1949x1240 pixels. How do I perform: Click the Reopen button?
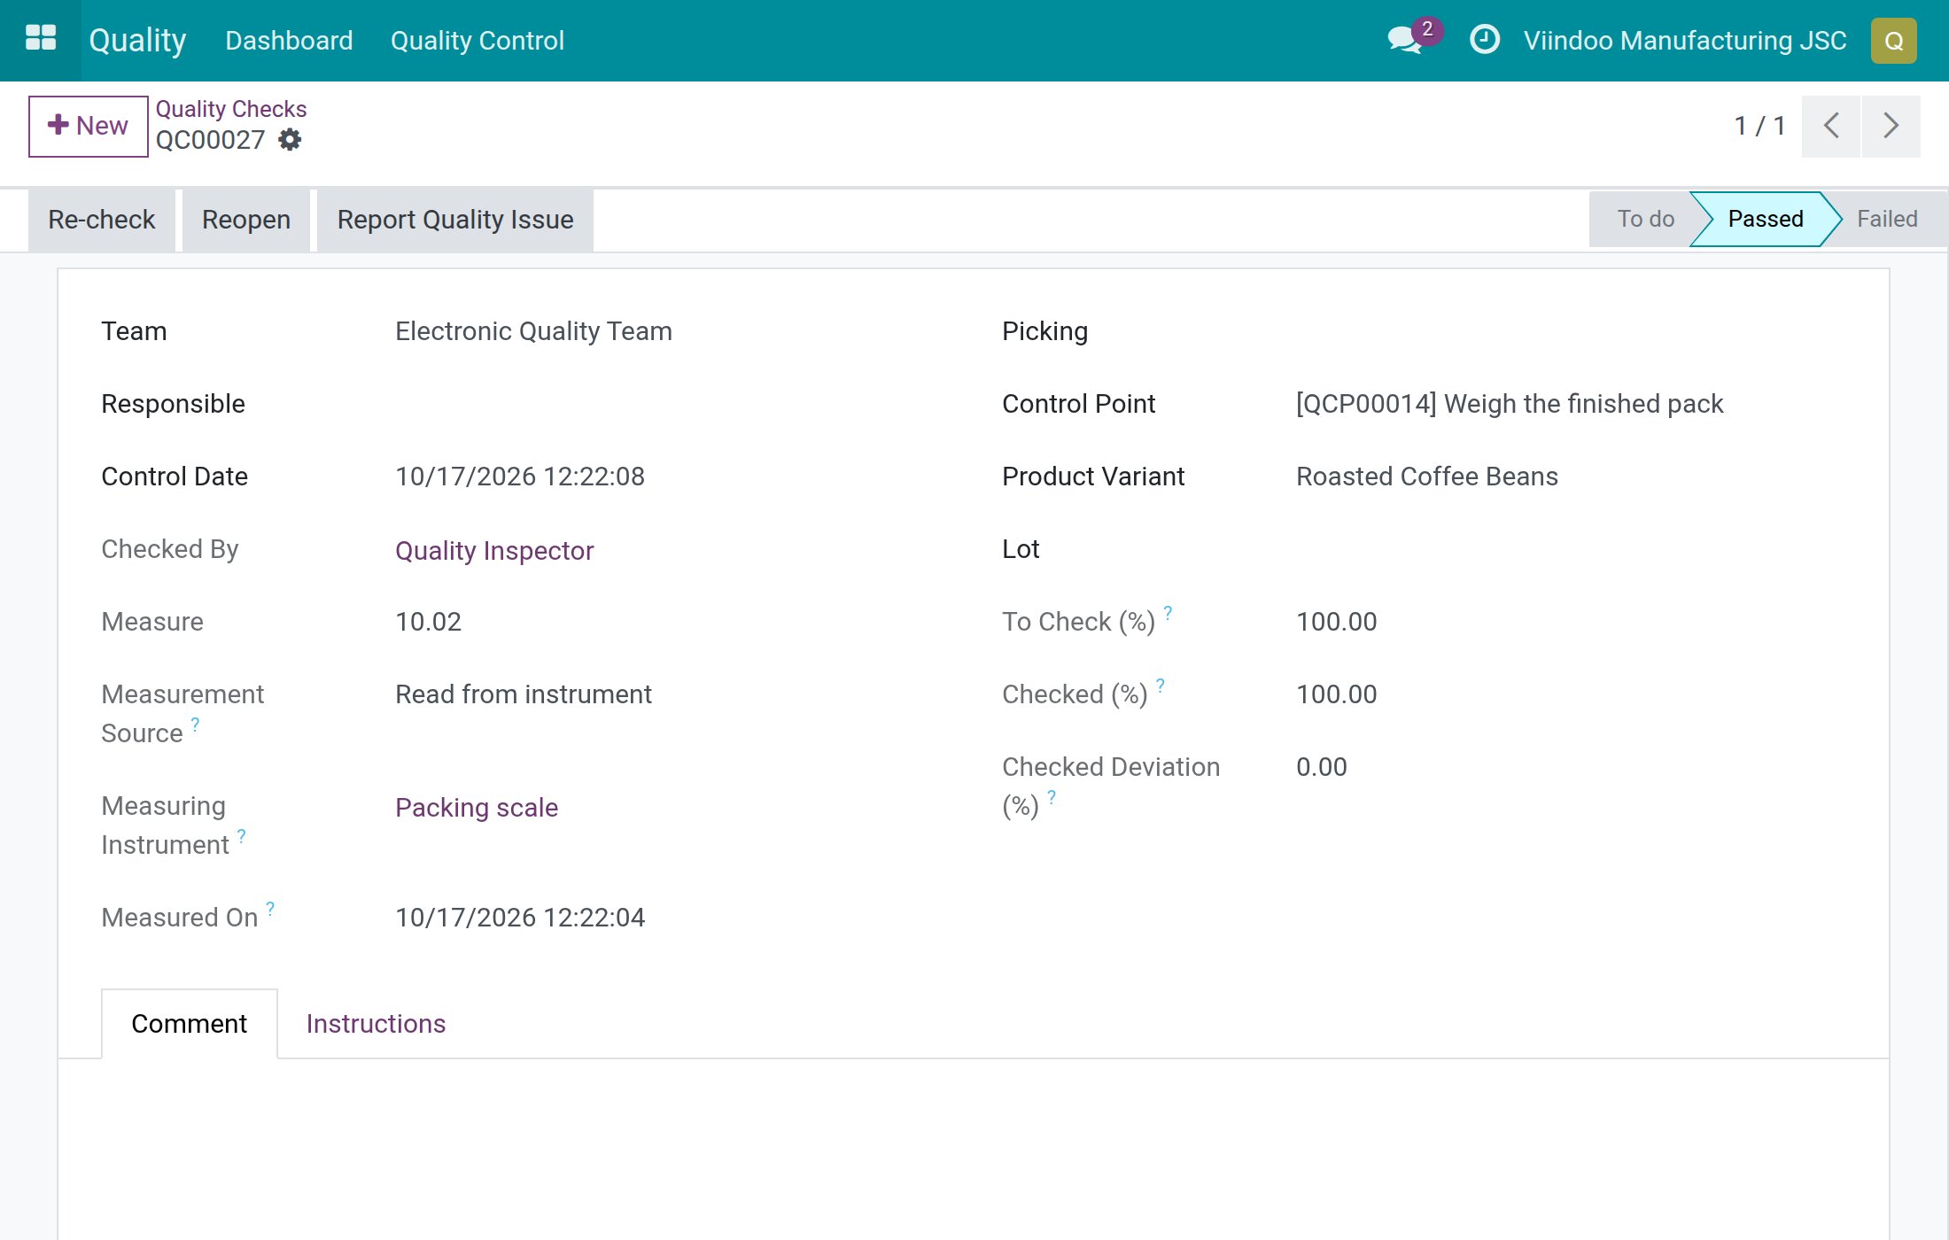(x=246, y=220)
